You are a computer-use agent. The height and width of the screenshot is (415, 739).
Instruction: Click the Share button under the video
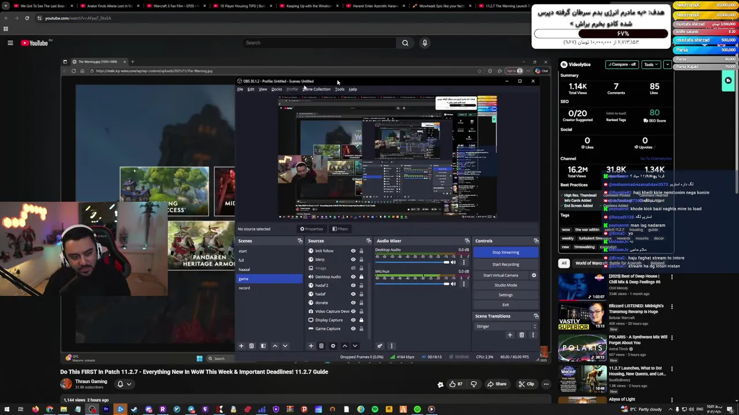pyautogui.click(x=497, y=384)
